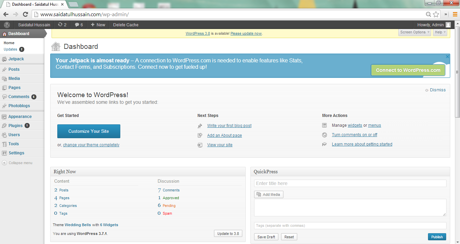Click the Users icon in sidebar
The width and height of the screenshot is (460, 244).
coord(4,135)
